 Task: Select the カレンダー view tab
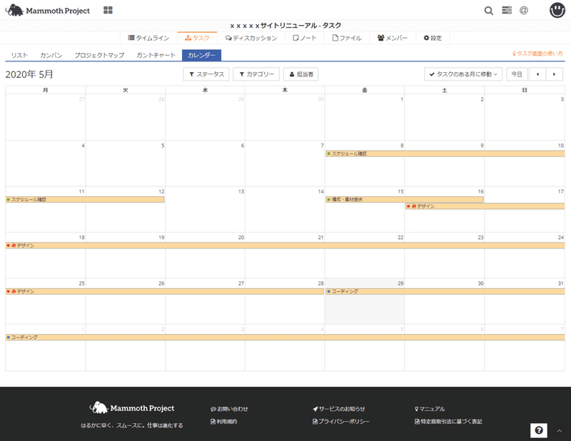[x=201, y=55]
